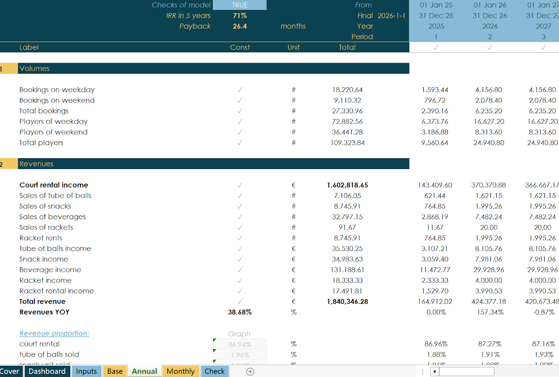Select the Graph column label
The height and width of the screenshot is (377, 559).
tap(239, 334)
